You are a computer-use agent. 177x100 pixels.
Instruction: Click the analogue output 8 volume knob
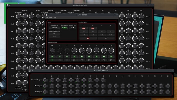click(111, 50)
